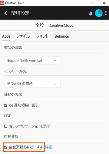Image resolution: width=109 pixels, height=154 pixels.
Task: Select the Creative Cloud tab
Action: (61, 26)
